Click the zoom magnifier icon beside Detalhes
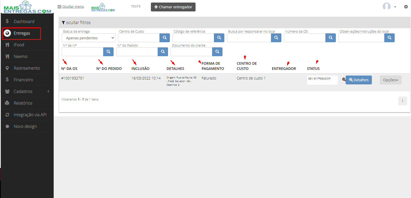This screenshot has height=198, width=411. [344, 79]
